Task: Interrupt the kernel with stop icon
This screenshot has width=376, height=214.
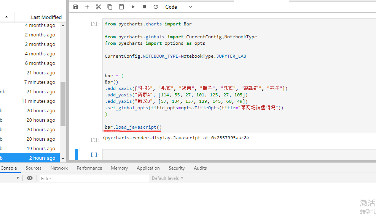Action: tap(144, 7)
